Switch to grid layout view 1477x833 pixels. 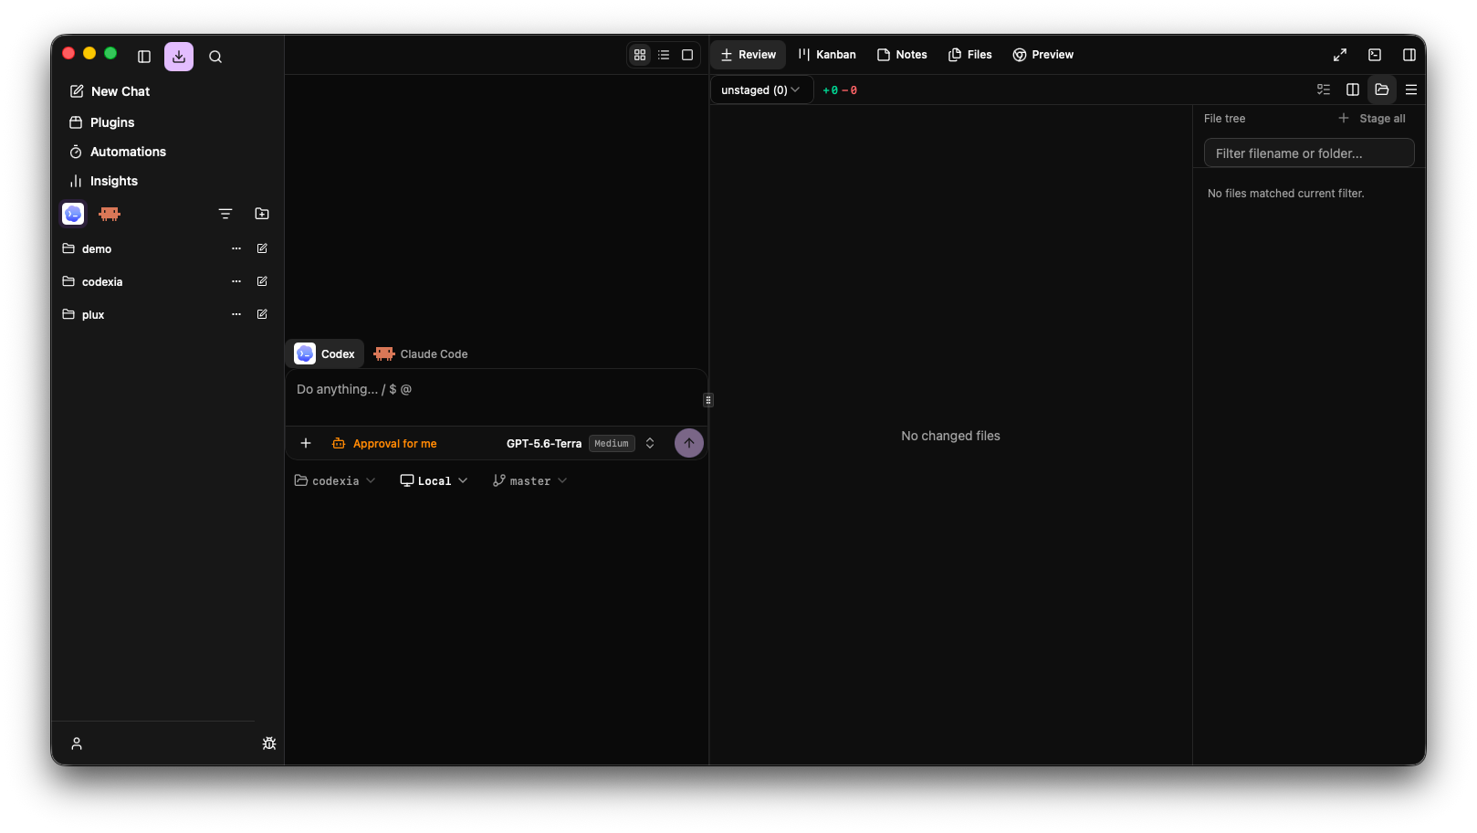pyautogui.click(x=640, y=55)
